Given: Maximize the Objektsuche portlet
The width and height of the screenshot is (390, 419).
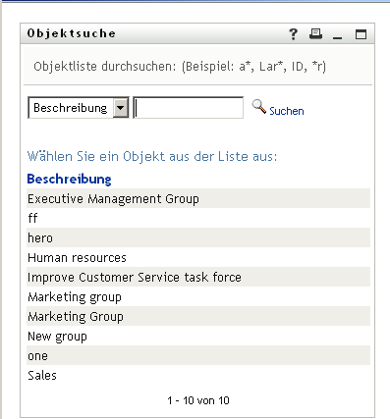Looking at the screenshot, I should coord(361,34).
